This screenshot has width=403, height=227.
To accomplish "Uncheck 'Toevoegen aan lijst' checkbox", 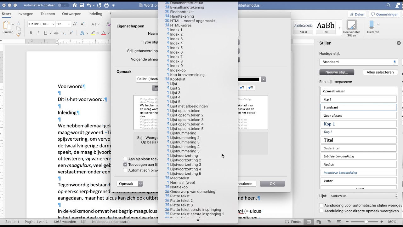I will click(125, 165).
